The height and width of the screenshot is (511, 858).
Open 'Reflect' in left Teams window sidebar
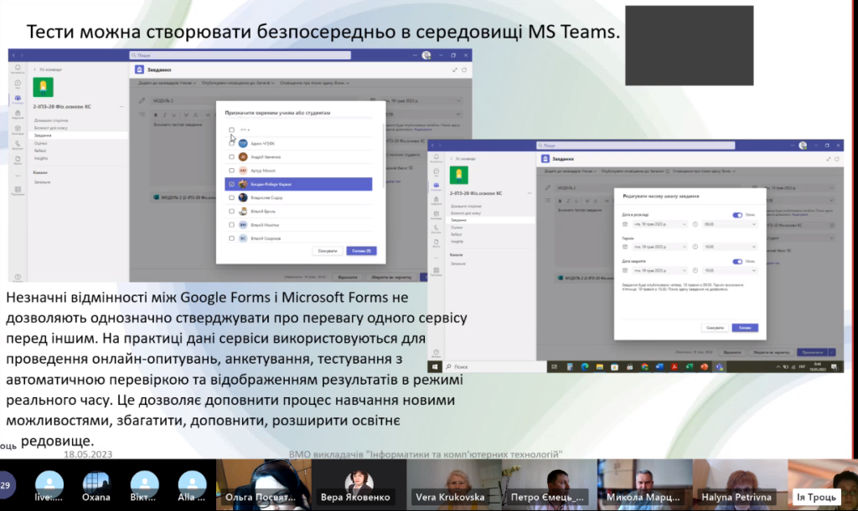click(x=40, y=151)
